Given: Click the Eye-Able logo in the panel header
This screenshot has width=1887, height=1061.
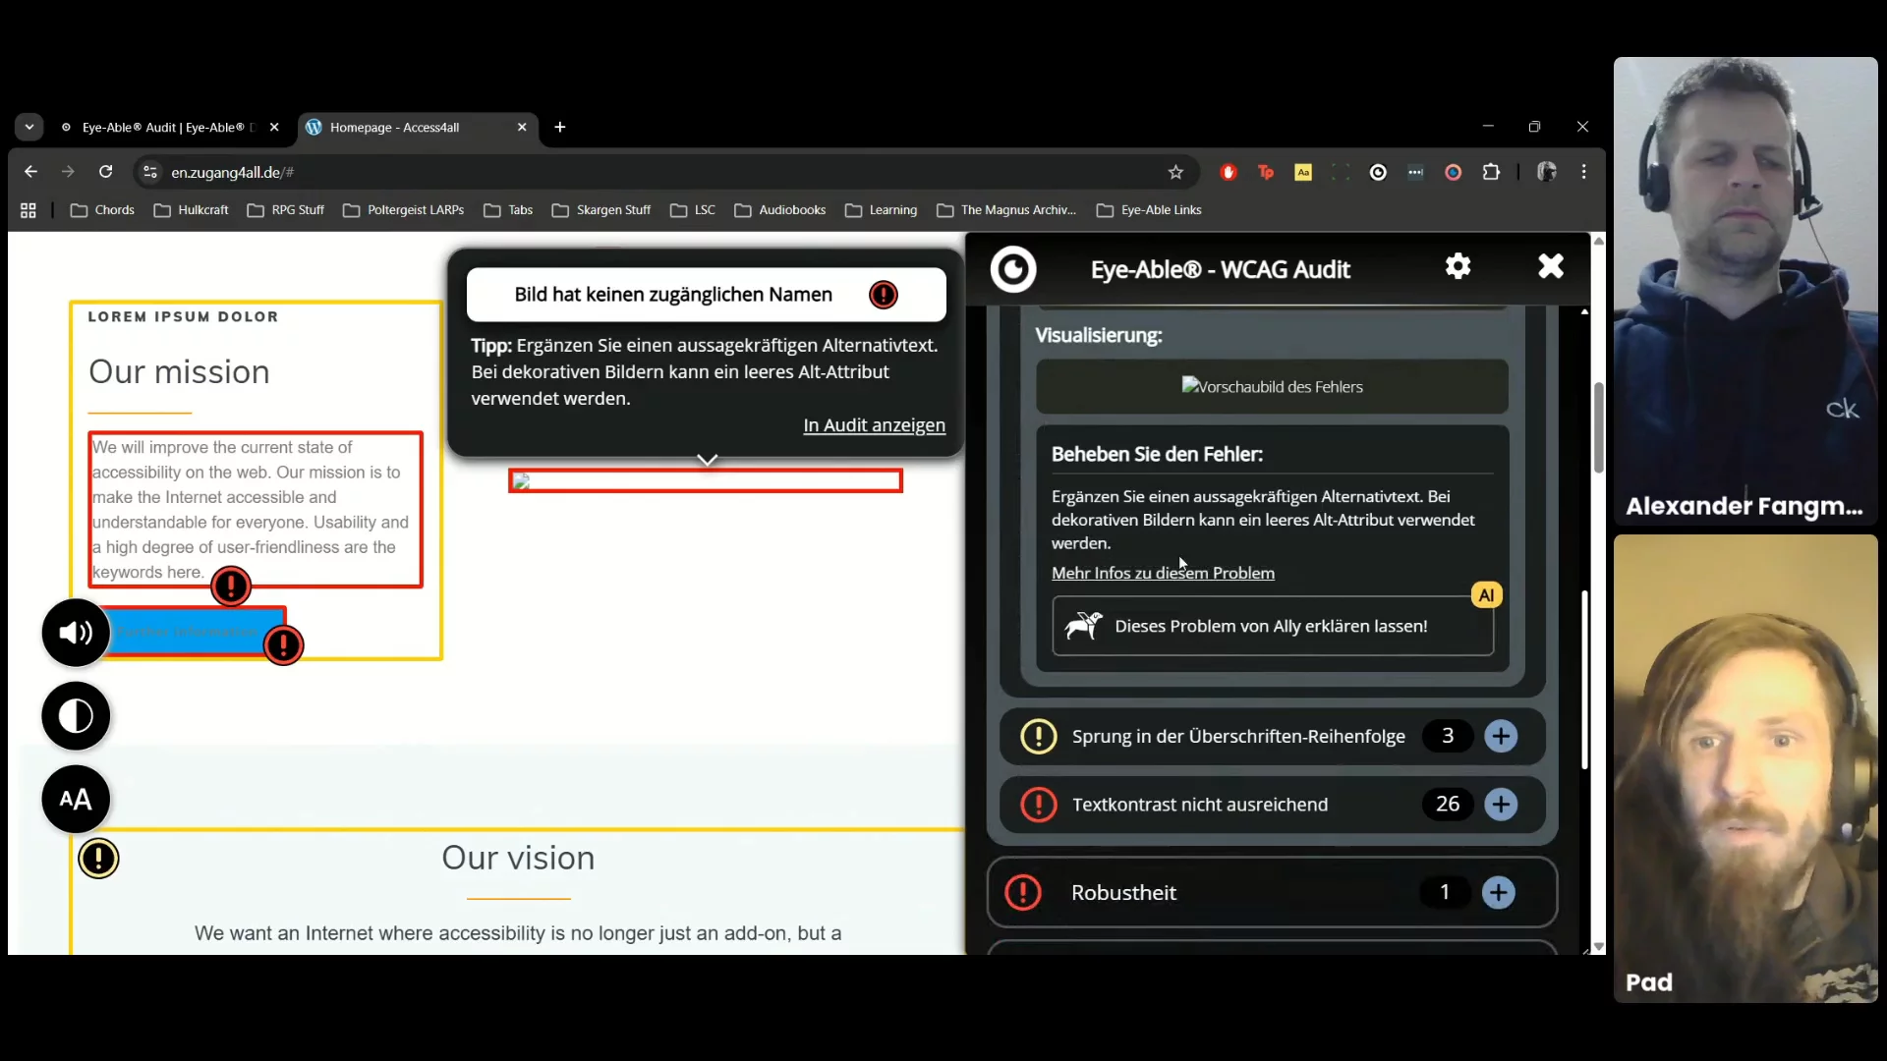Looking at the screenshot, I should coord(1013,269).
